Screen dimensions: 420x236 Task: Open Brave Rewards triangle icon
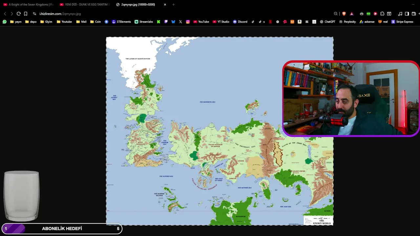(352, 14)
